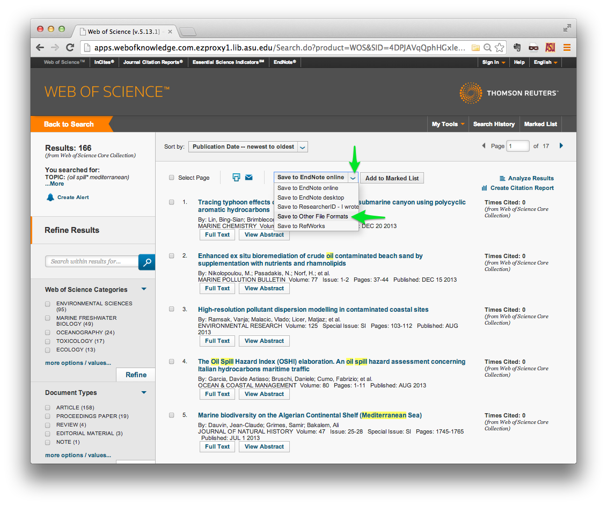This screenshot has height=506, width=607.
Task: Click the Add to Marked List button
Action: point(392,178)
